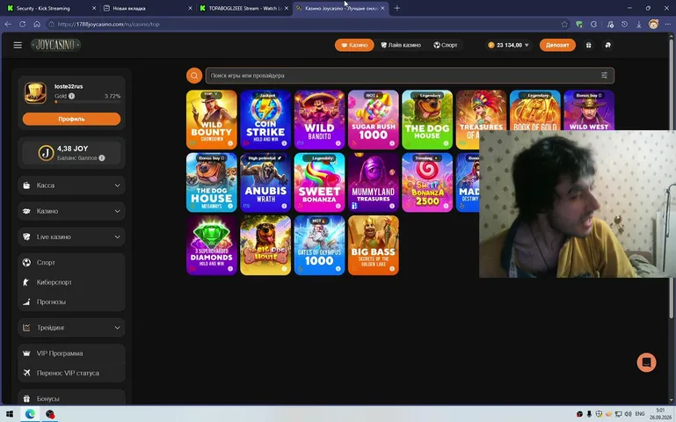The width and height of the screenshot is (676, 422).
Task: Open Спорт in the sidebar
Action: pyautogui.click(x=71, y=263)
